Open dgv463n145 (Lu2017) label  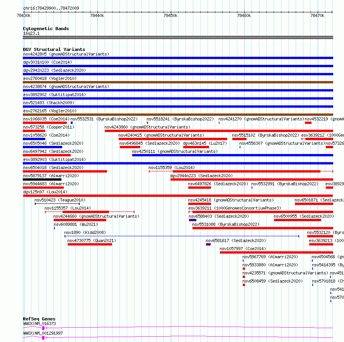point(205,143)
